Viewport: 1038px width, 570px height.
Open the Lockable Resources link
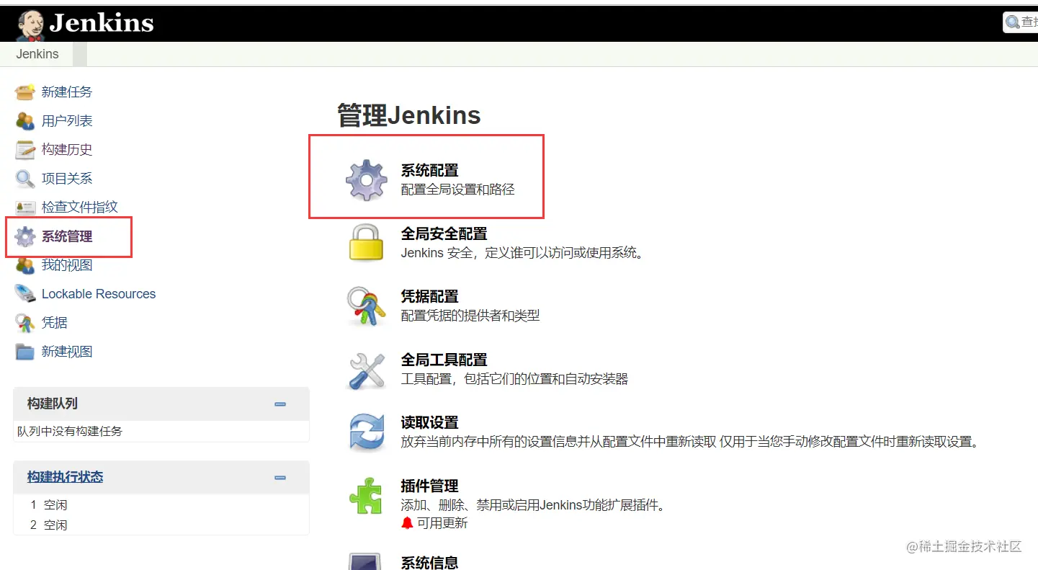99,294
